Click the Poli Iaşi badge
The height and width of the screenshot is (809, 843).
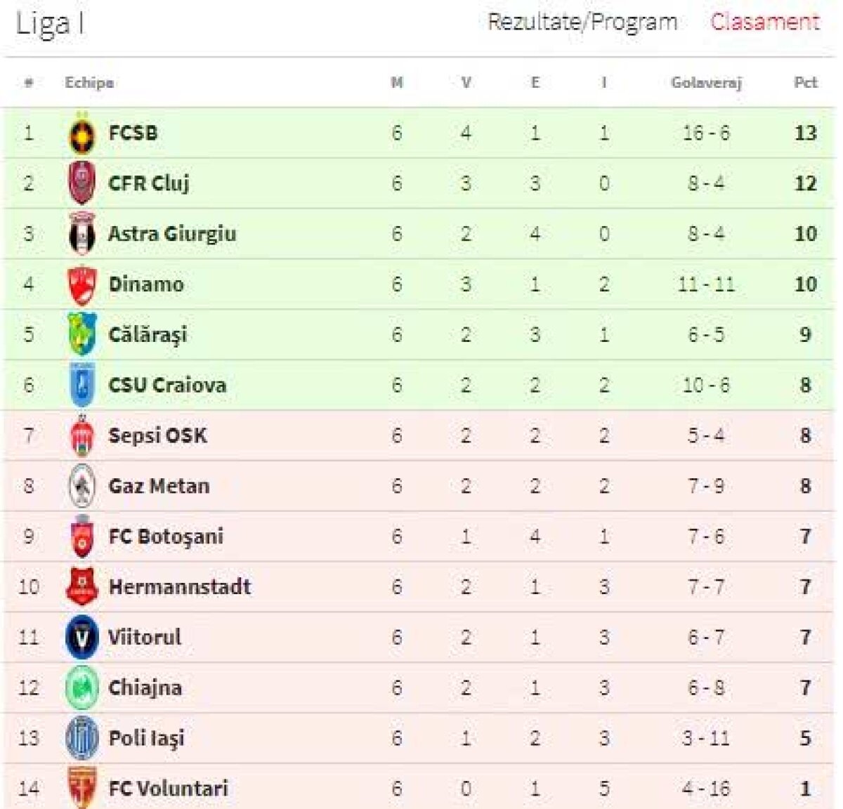83,737
